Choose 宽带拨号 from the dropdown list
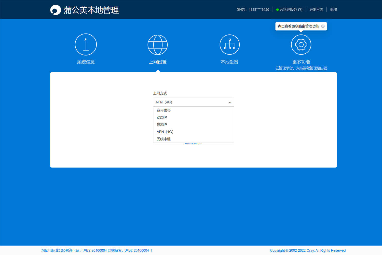 pyautogui.click(x=163, y=110)
